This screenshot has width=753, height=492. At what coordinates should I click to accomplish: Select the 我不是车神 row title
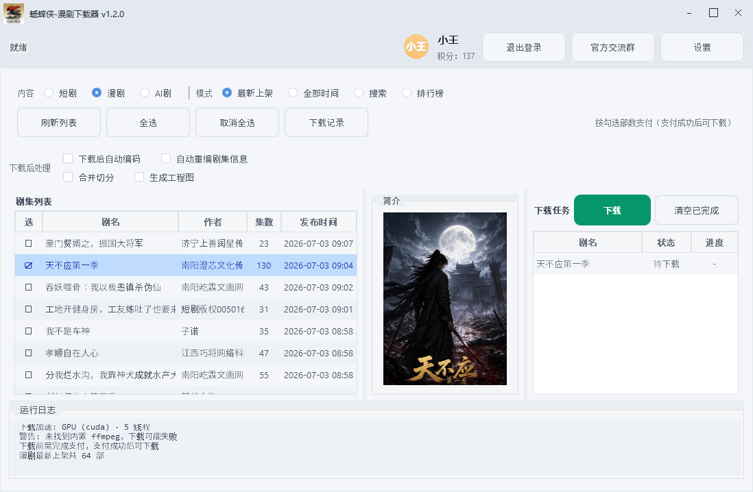click(x=68, y=331)
